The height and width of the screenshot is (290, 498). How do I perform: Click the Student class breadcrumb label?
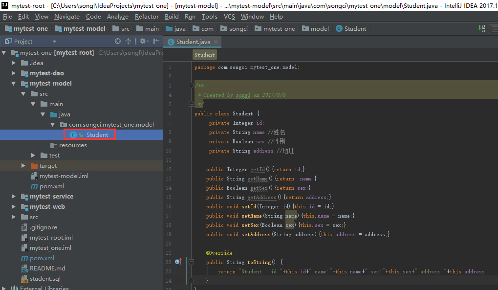pyautogui.click(x=204, y=55)
